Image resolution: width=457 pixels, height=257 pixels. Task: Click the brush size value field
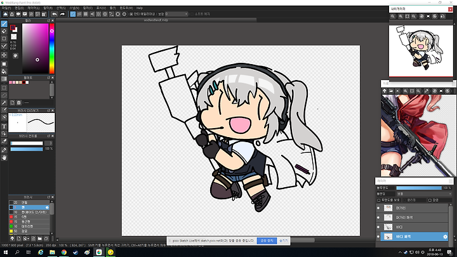pos(49,143)
